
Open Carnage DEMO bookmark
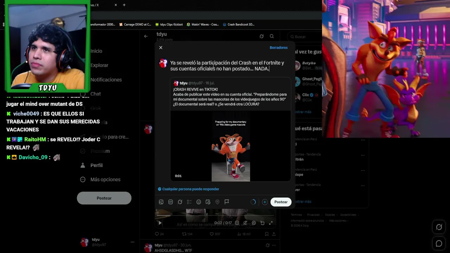(135, 25)
